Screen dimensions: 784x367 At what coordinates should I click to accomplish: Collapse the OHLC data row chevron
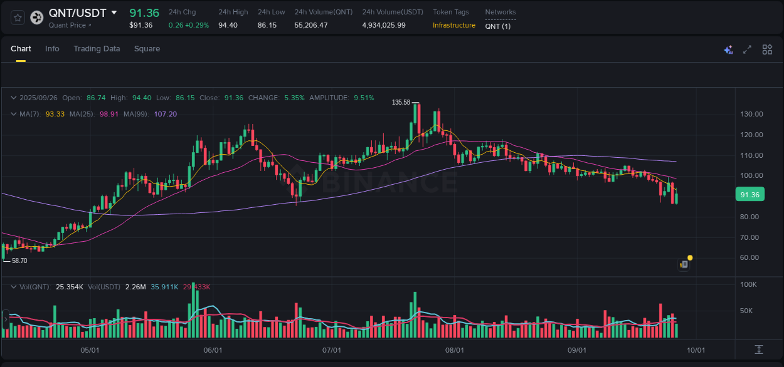[13, 98]
